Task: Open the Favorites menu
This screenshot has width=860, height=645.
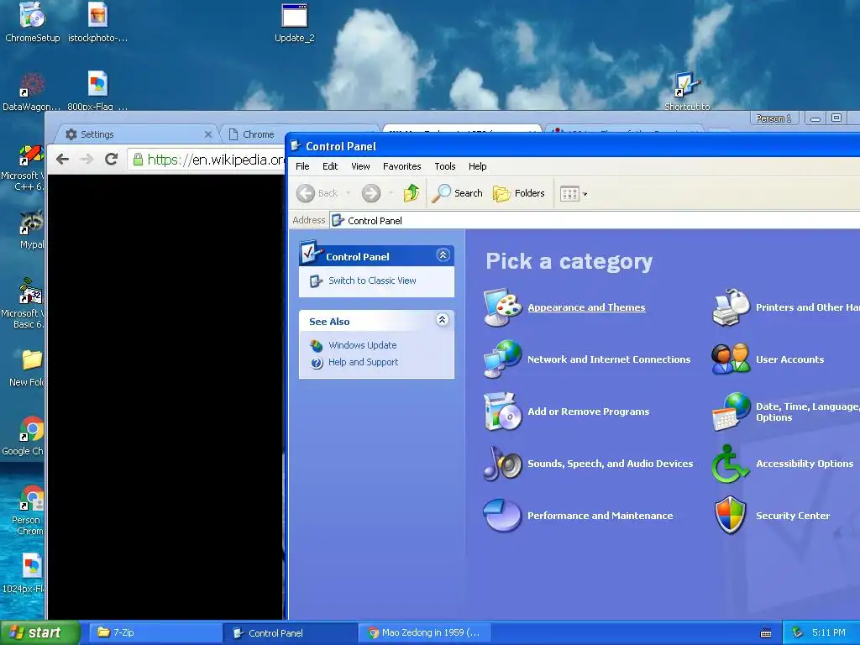Action: 402,166
